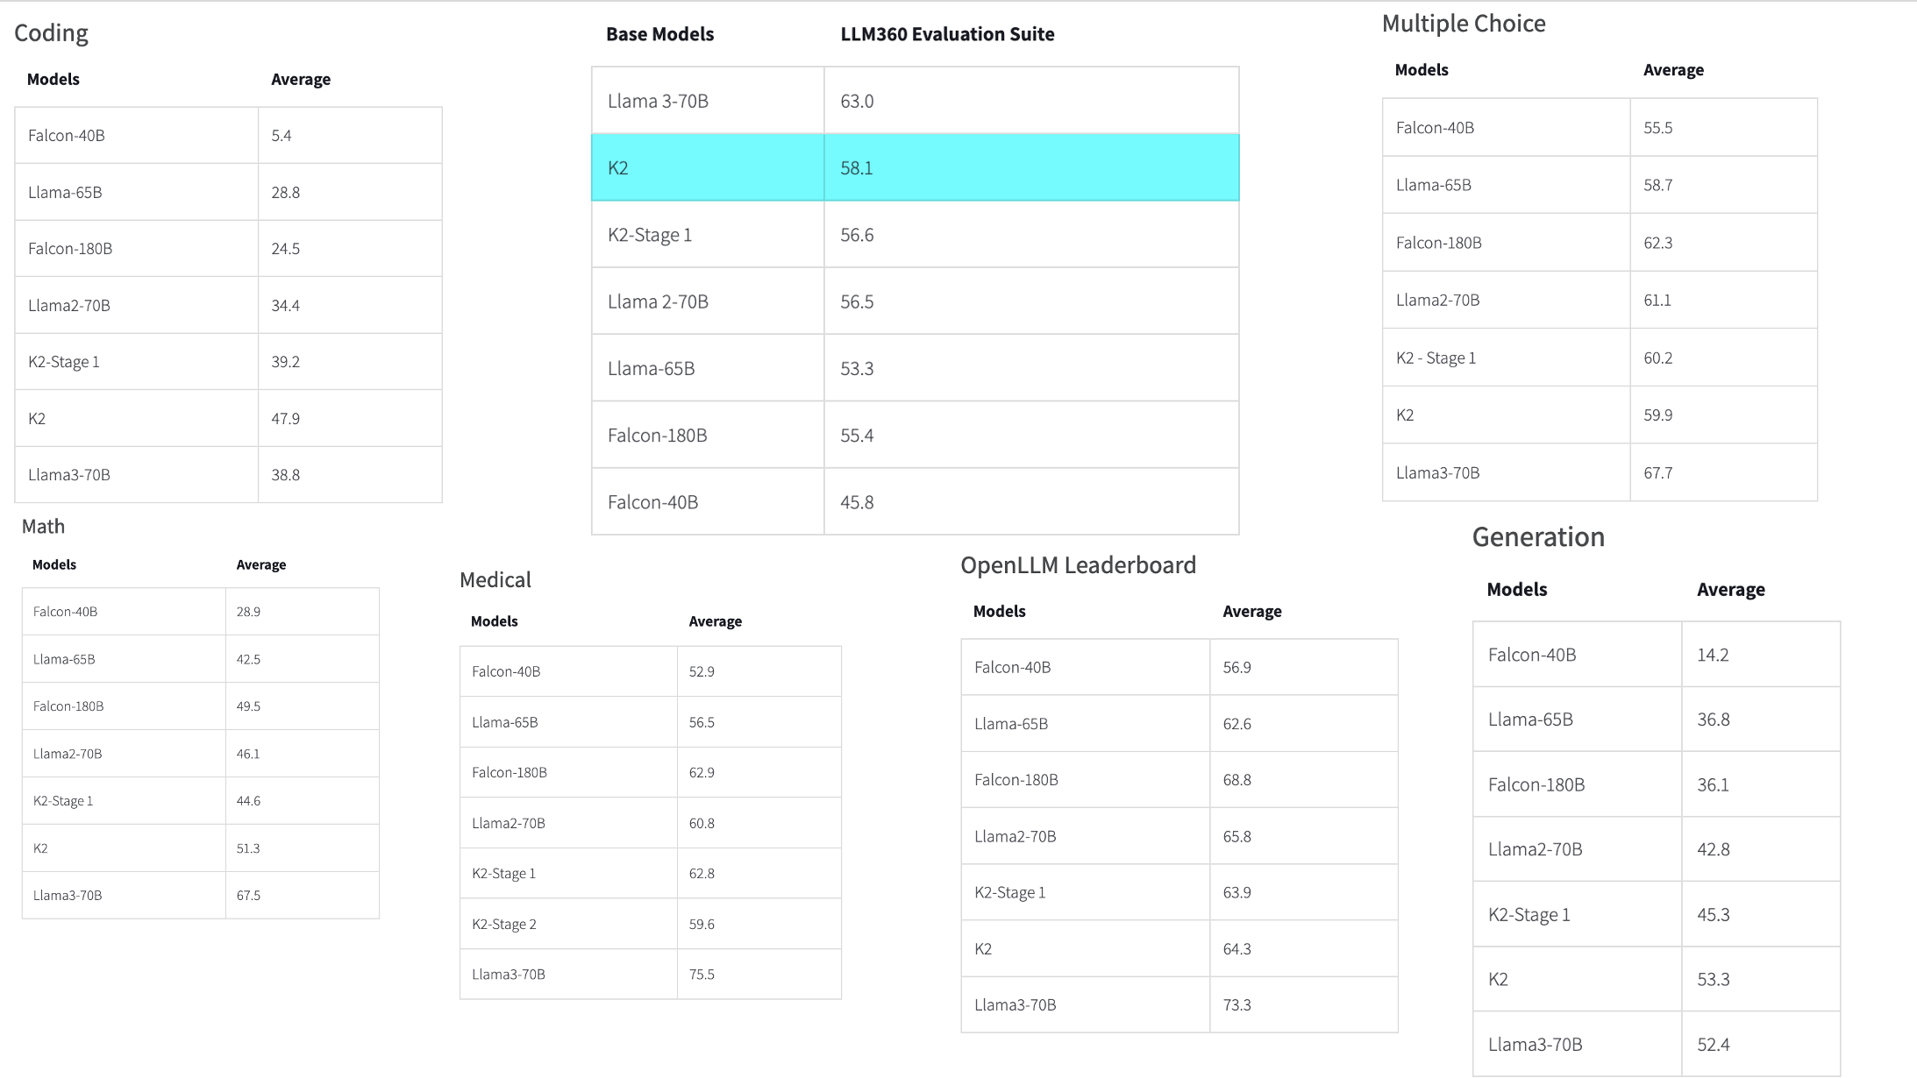
Task: Click Models header in Coding table
Action: point(53,79)
